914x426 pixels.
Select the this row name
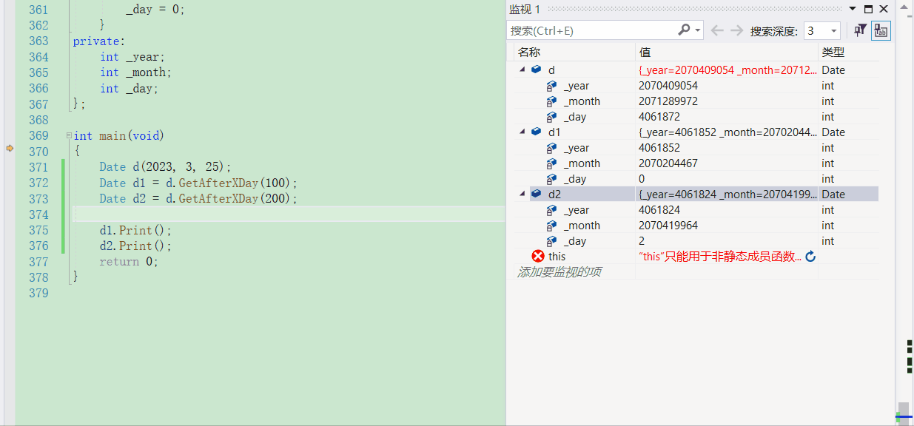pyautogui.click(x=557, y=256)
